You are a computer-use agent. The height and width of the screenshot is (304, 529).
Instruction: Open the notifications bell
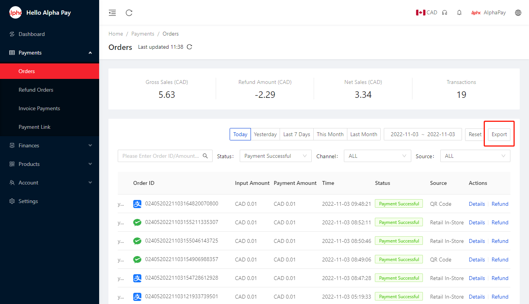[459, 13]
